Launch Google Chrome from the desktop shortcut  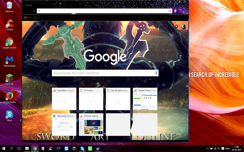click(x=10, y=43)
